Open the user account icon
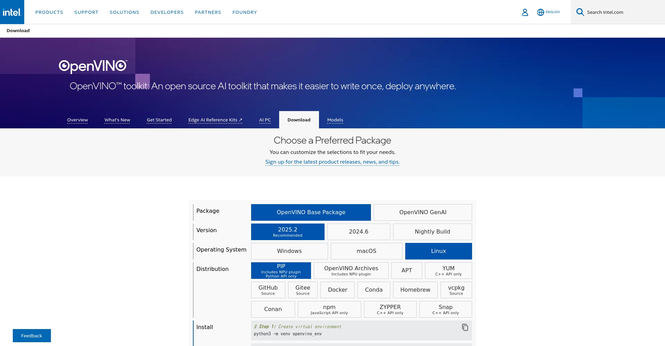Viewport: 665px width, 346px height. pyautogui.click(x=525, y=12)
